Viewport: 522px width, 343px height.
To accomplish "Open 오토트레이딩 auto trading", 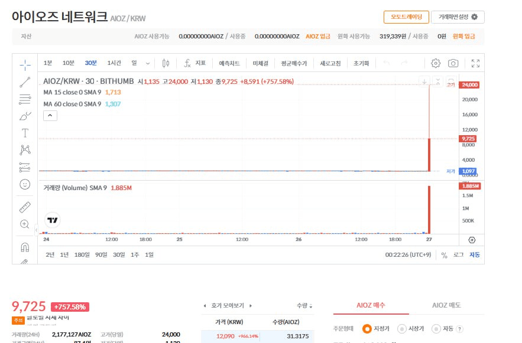I will point(406,17).
